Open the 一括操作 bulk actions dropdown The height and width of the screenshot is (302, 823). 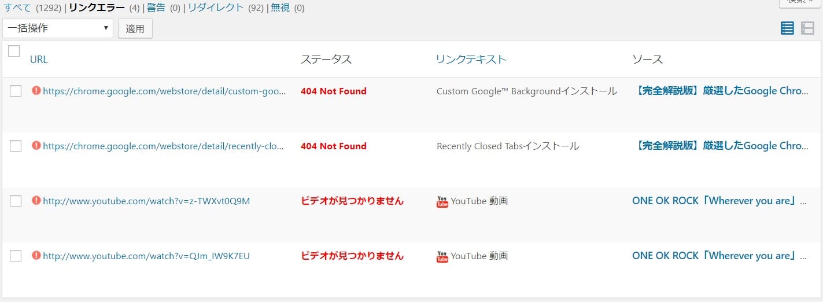tap(58, 28)
